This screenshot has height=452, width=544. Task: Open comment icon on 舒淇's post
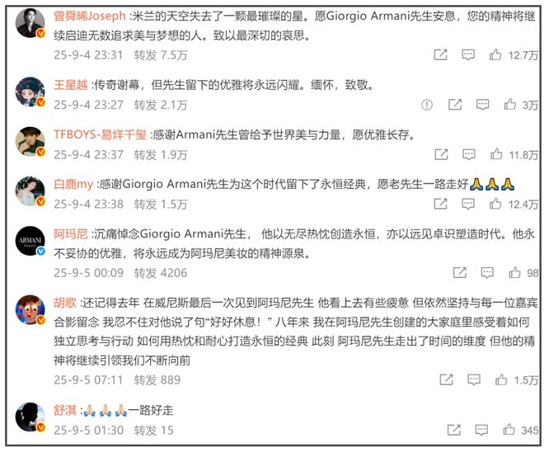coord(481,430)
